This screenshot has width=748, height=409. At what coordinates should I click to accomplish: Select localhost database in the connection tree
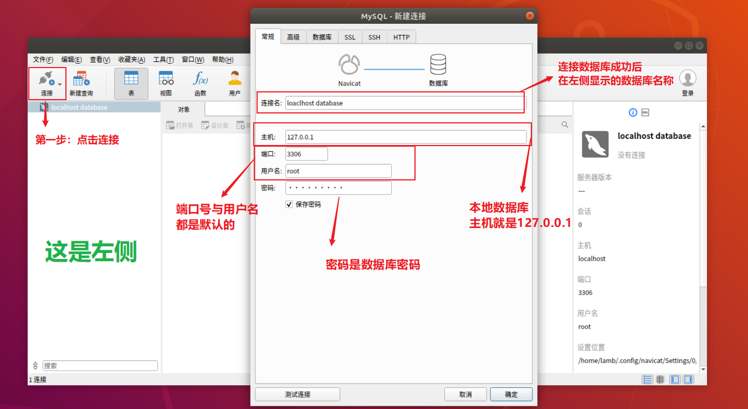pyautogui.click(x=94, y=107)
